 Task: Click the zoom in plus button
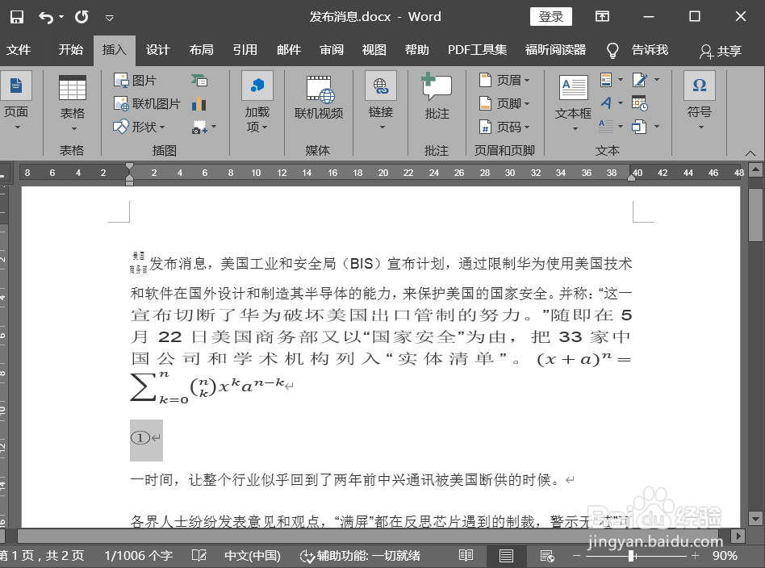click(x=696, y=555)
